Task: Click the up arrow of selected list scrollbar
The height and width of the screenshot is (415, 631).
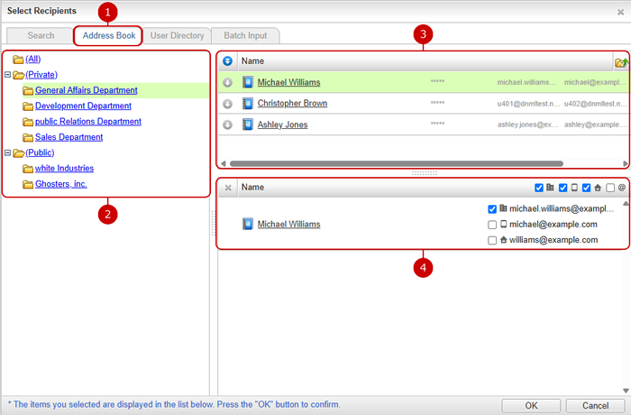Action: click(626, 204)
